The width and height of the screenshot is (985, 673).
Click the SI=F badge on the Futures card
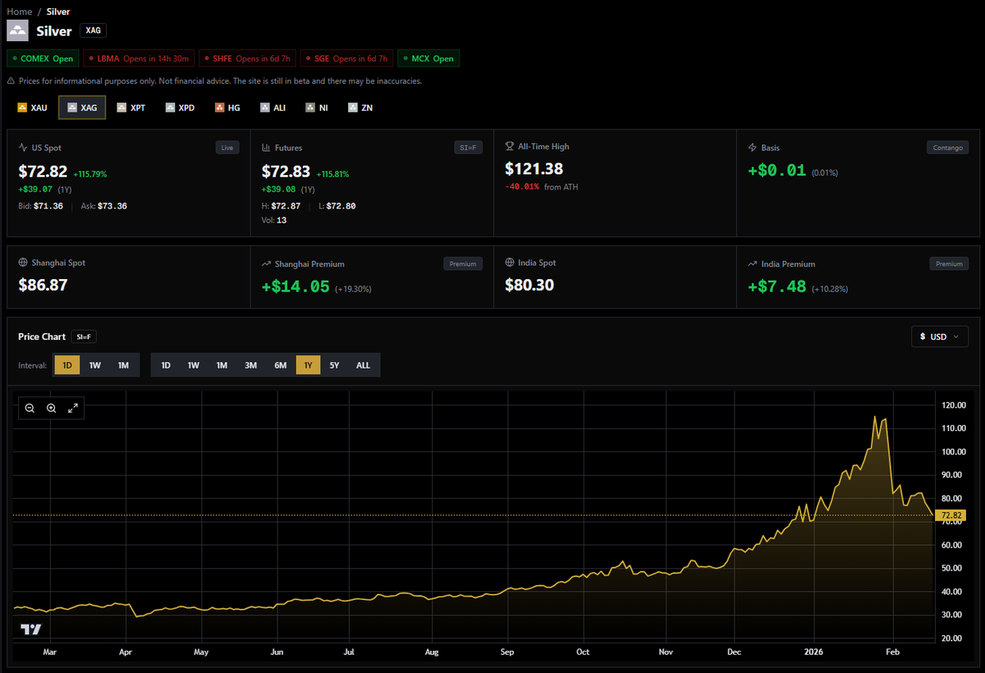click(x=468, y=148)
